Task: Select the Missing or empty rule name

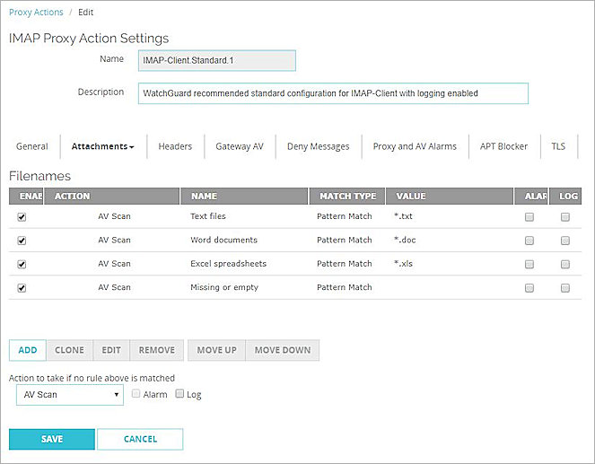Action: 224,287
